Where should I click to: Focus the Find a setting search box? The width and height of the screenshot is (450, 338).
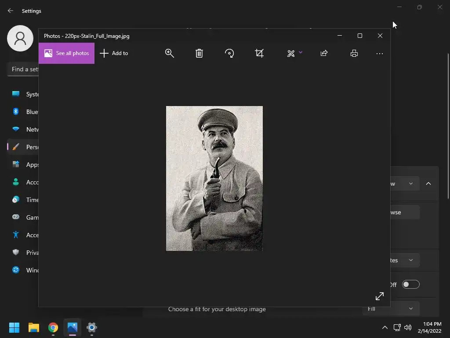tap(23, 69)
